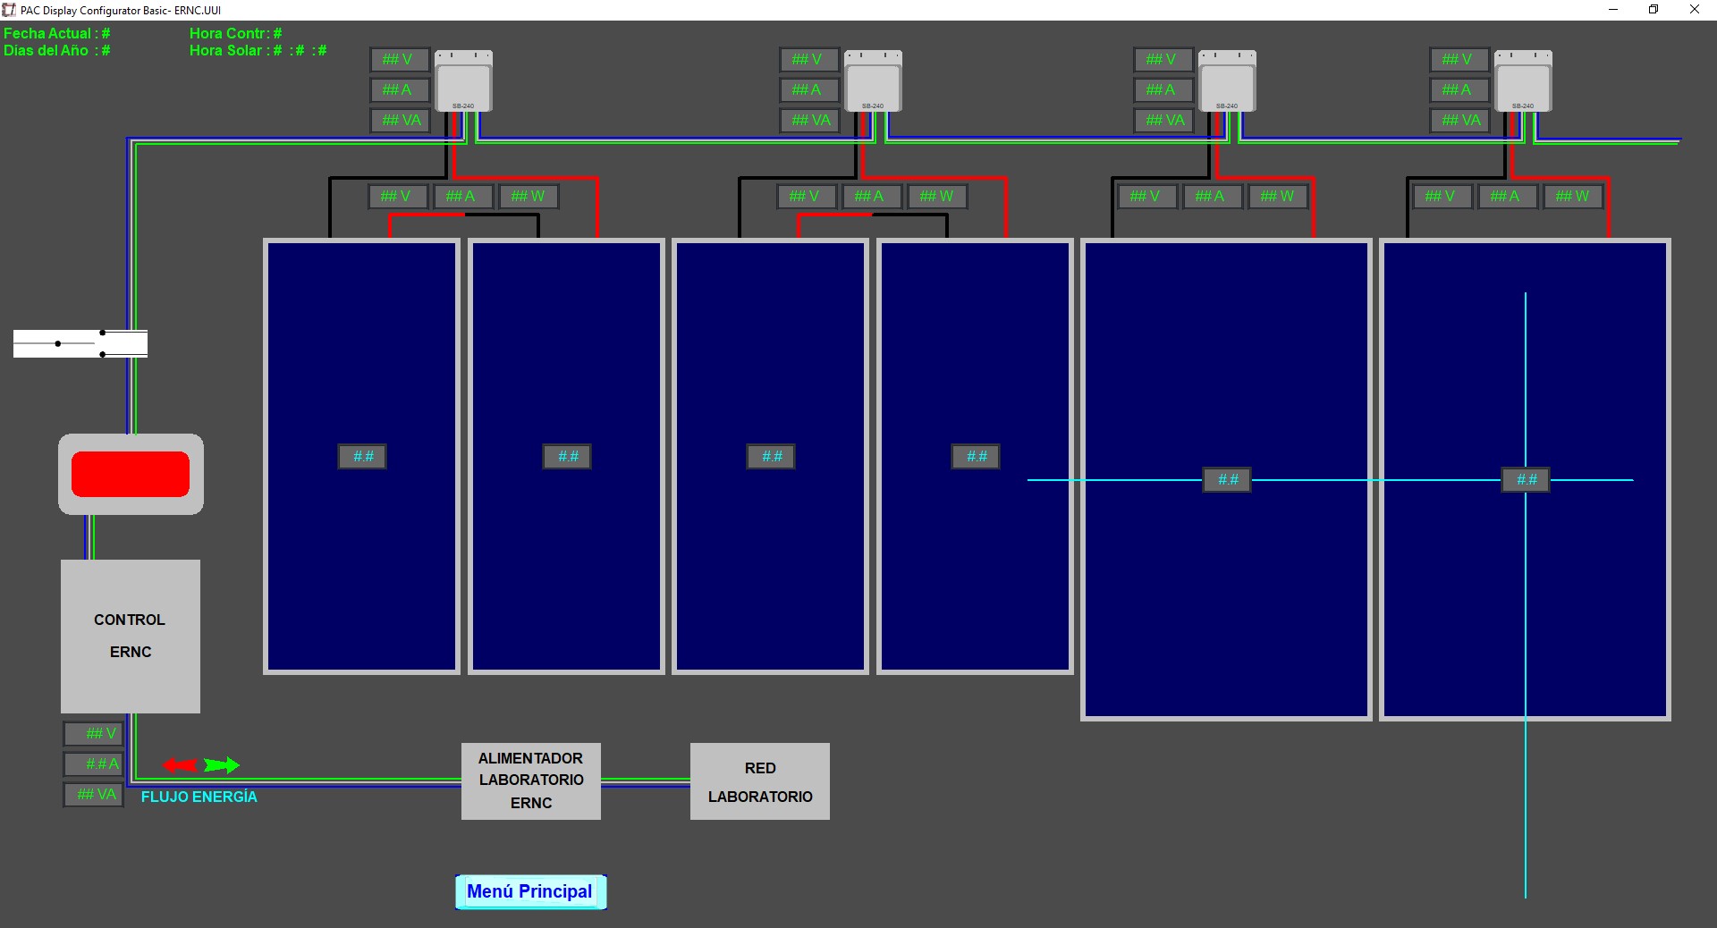Restore the window using the title bar button

point(1654,10)
